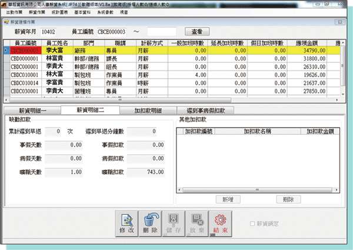Click the app icon in the title bar

6,4
